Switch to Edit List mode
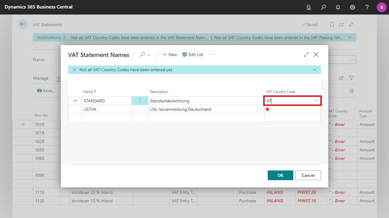 [x=193, y=54]
